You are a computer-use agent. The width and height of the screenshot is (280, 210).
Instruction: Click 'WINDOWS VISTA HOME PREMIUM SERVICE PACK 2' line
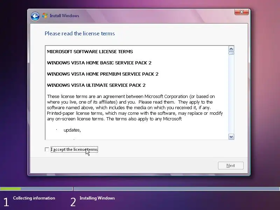tap(103, 74)
